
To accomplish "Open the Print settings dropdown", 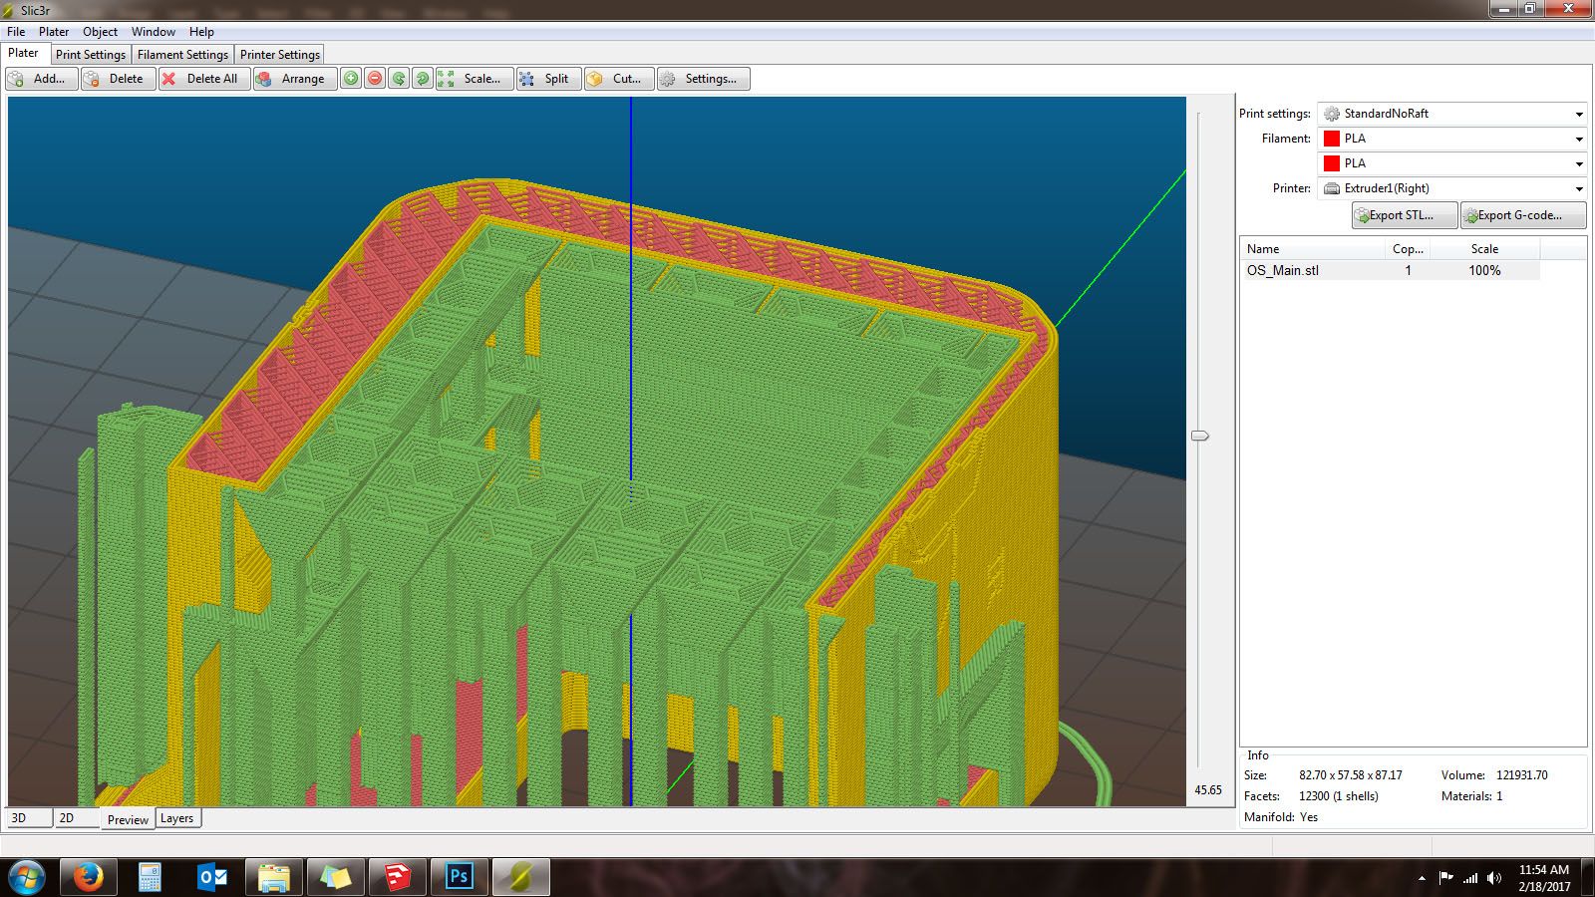I will [1452, 114].
